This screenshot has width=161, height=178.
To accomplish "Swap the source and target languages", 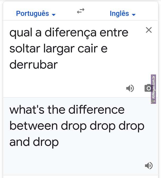I will (80, 11).
